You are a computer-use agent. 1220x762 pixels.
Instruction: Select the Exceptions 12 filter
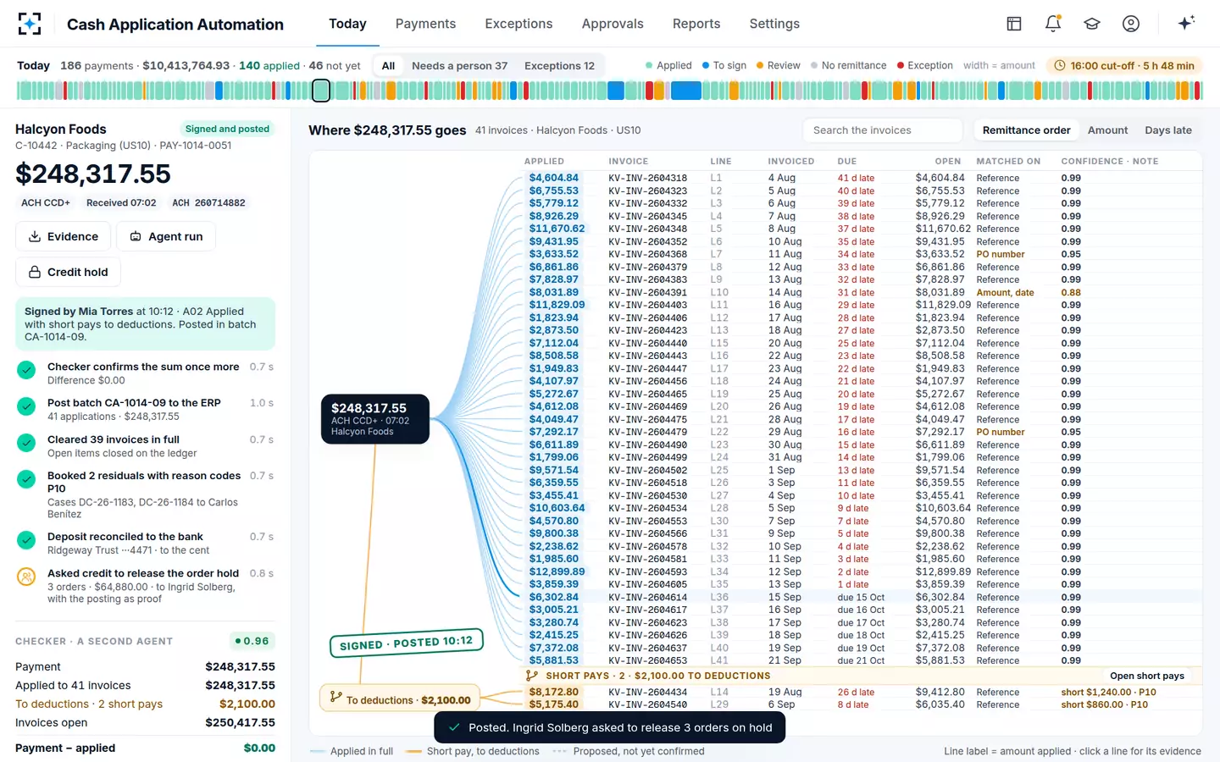pyautogui.click(x=559, y=66)
